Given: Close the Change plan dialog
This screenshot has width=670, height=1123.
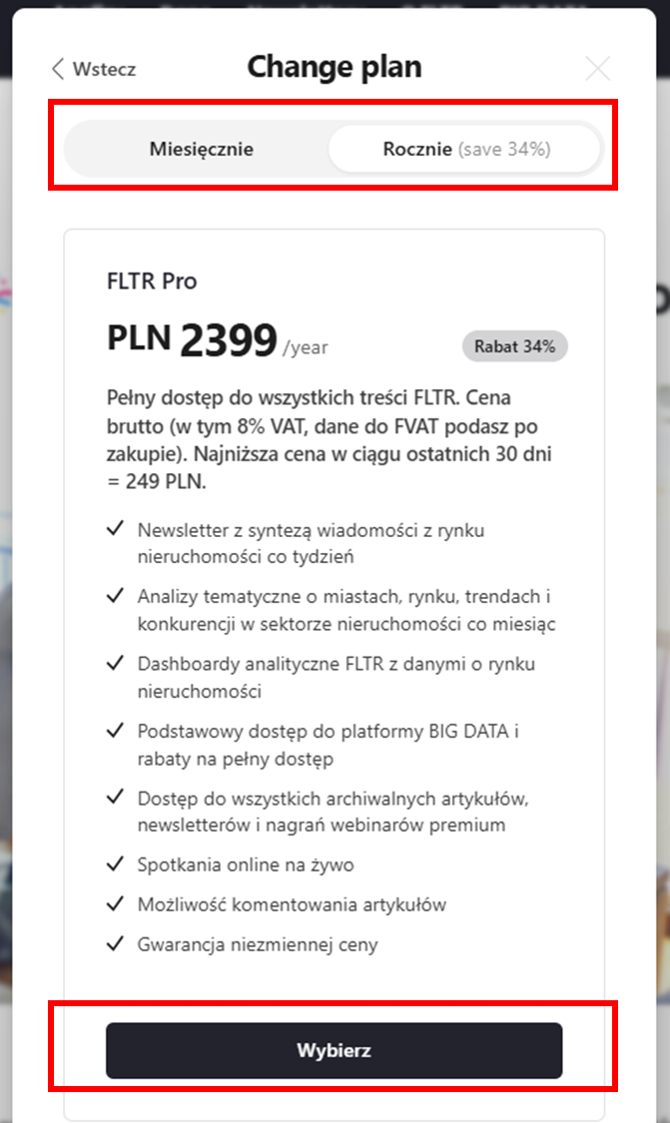Looking at the screenshot, I should click(x=597, y=69).
